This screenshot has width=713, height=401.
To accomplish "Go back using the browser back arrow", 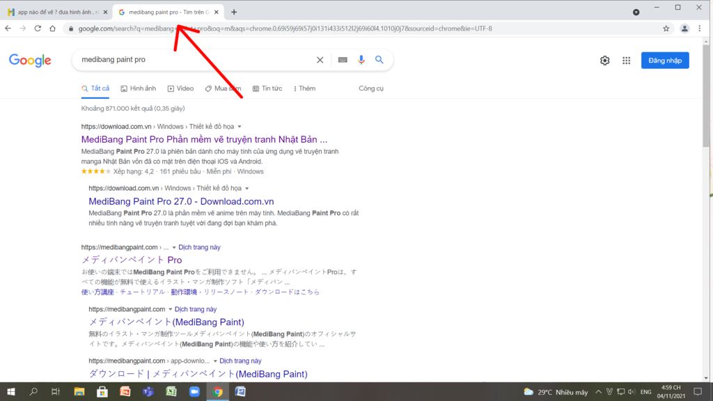I will point(8,28).
